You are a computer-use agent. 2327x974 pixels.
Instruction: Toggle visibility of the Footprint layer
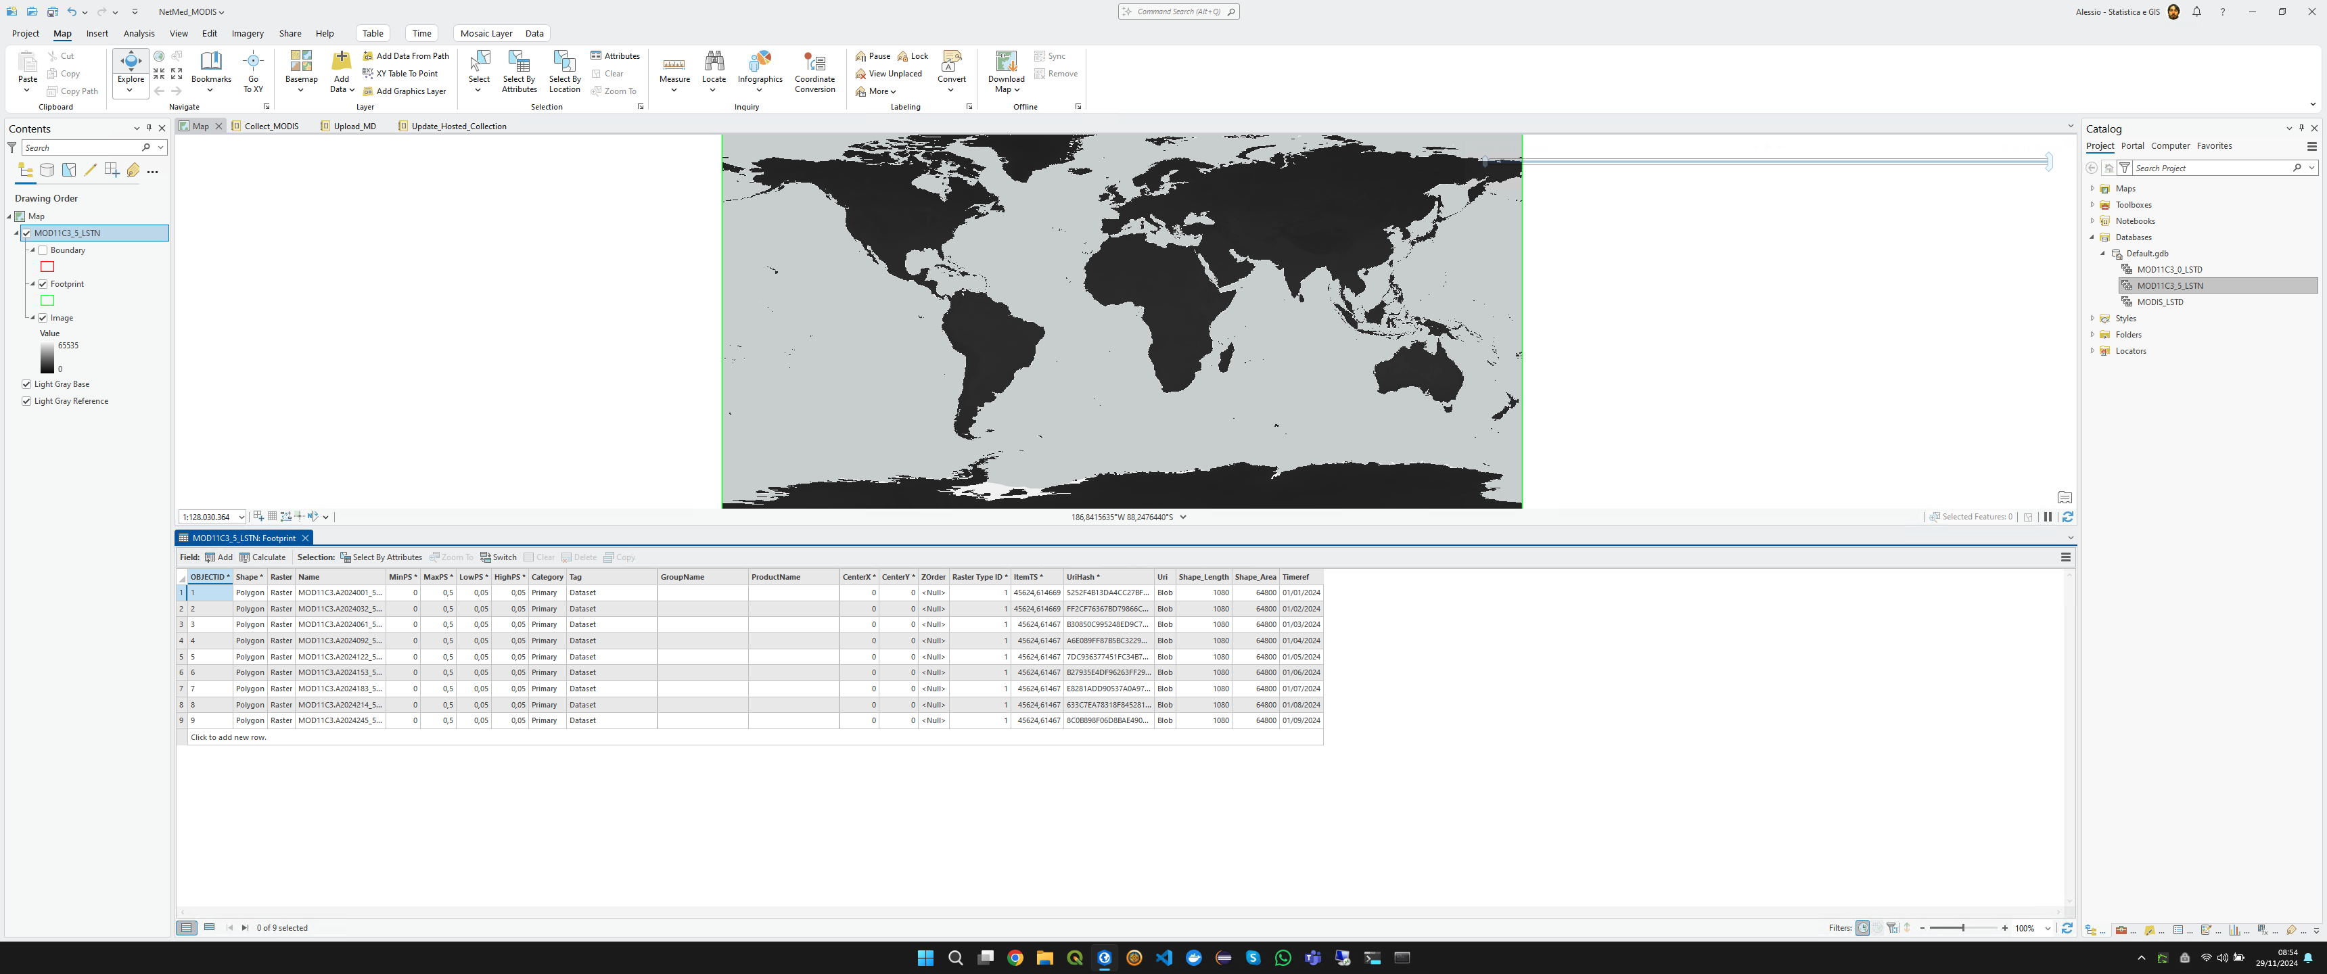tap(43, 283)
